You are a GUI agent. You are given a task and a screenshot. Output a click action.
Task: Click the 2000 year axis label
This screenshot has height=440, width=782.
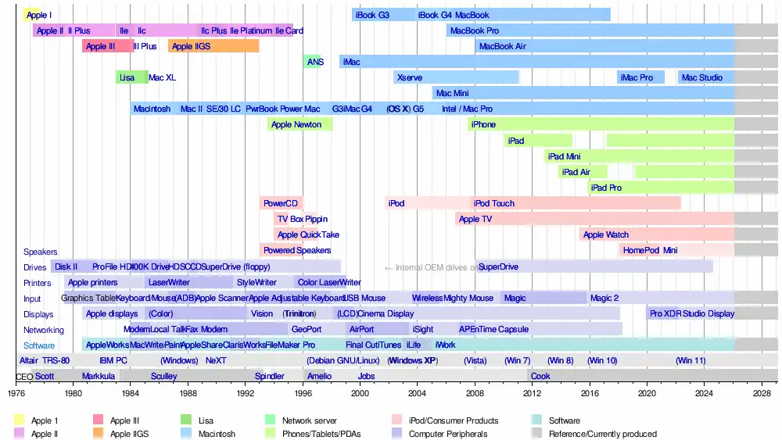click(360, 393)
